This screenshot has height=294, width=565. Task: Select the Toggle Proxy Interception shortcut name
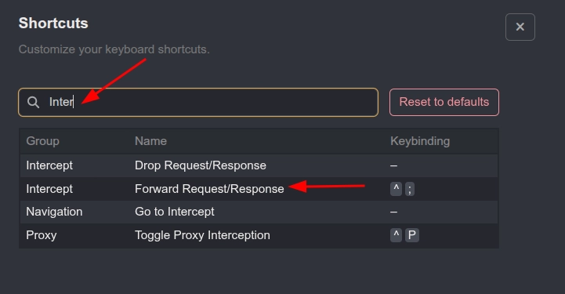pos(202,235)
